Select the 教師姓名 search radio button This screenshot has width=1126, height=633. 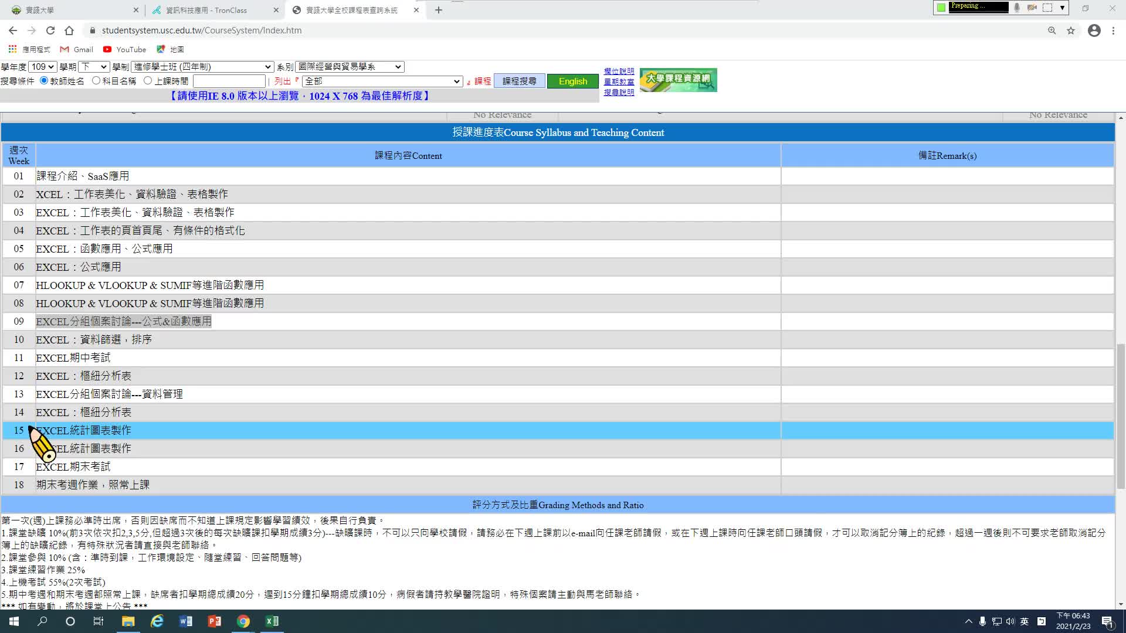coord(44,81)
